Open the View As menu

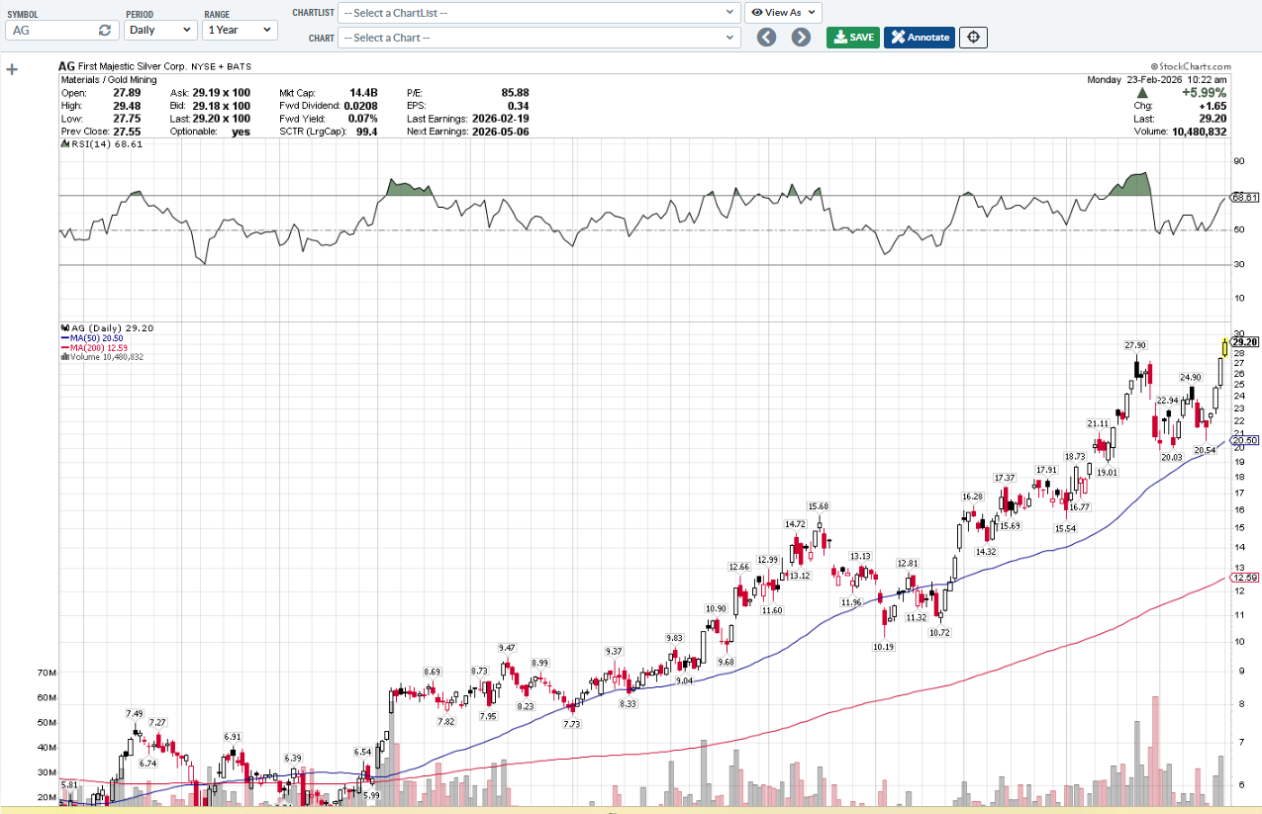tap(783, 13)
